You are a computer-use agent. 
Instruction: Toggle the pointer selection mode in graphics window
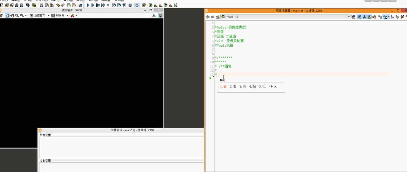(x=7, y=15)
